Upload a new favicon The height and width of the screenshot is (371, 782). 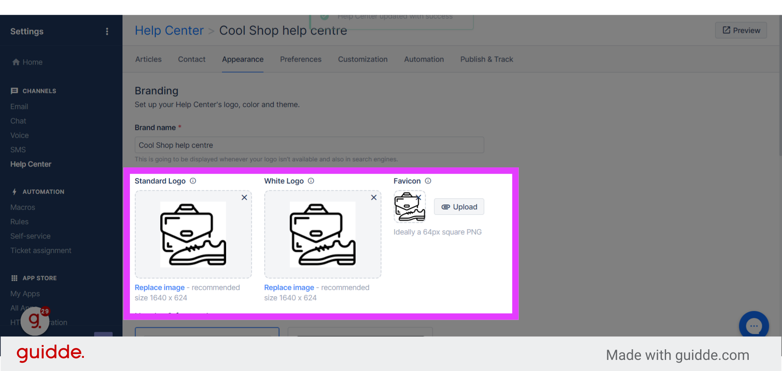(459, 207)
